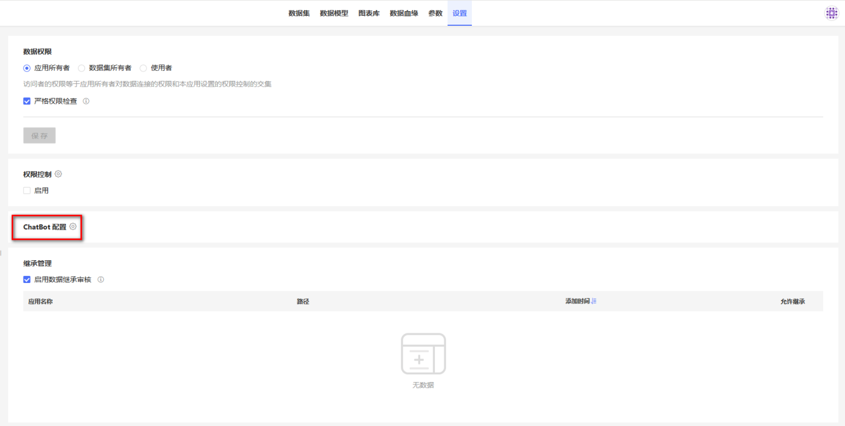Image resolution: width=845 pixels, height=426 pixels.
Task: Select the 参数 tab
Action: click(435, 13)
